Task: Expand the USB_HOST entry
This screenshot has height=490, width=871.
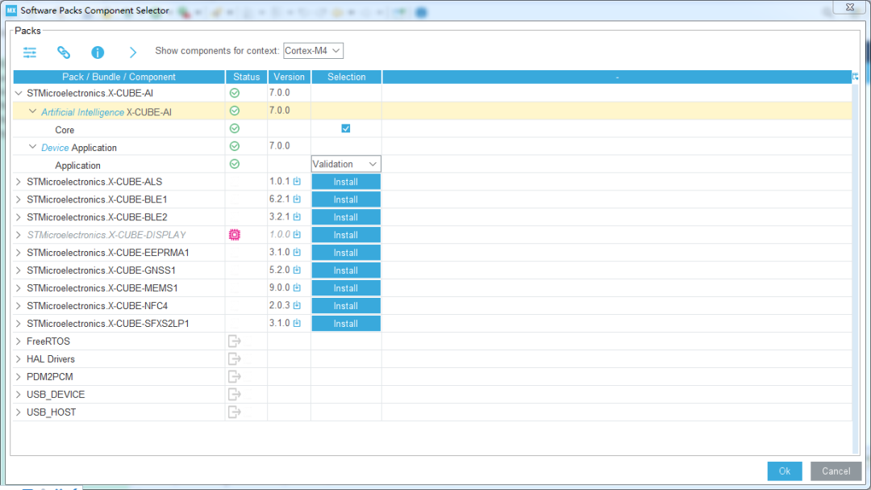Action: 19,413
